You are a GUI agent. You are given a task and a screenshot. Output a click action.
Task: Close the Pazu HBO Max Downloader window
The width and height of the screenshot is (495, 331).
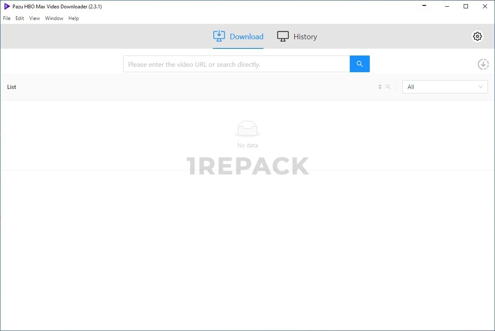pyautogui.click(x=485, y=6)
